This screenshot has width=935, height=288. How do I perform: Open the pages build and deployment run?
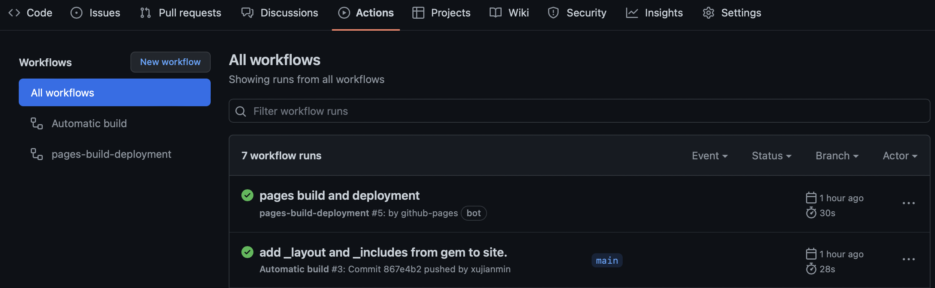[x=339, y=195]
